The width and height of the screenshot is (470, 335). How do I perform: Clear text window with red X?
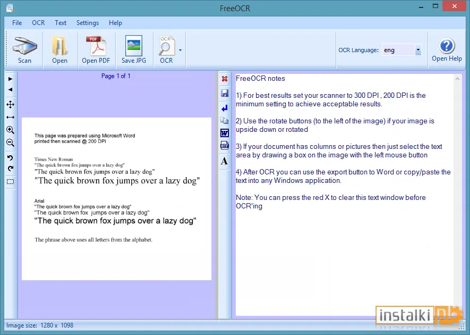tap(225, 79)
